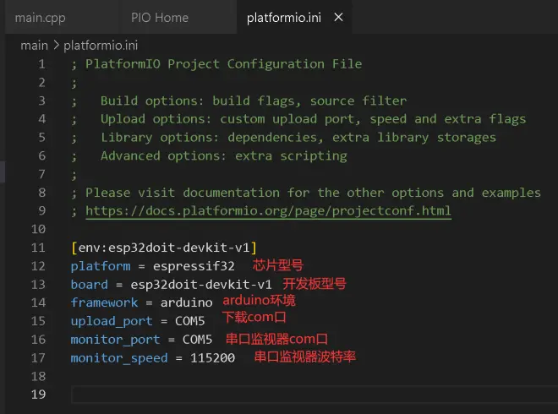Click the monitor_port key
Screen dimensions: 558x414
[x=115, y=340]
